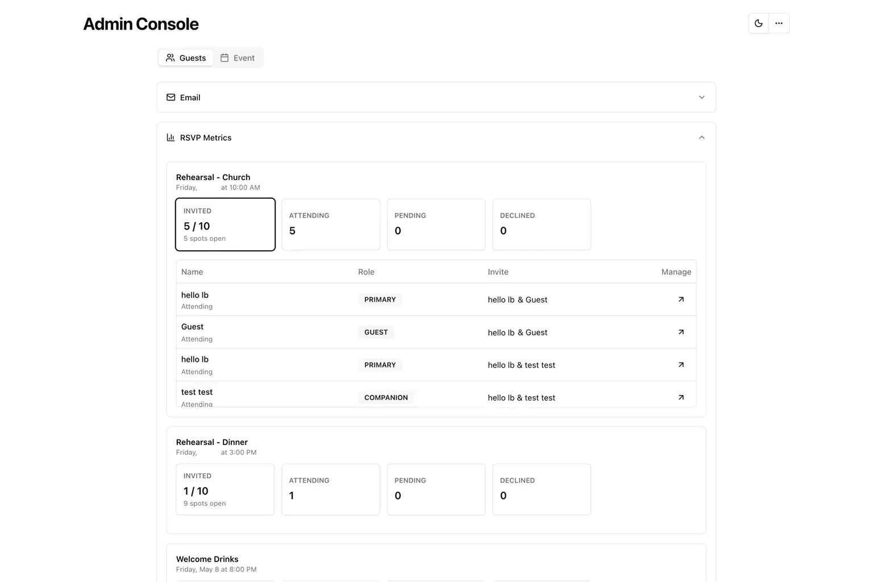Switch to the Event tab
The width and height of the screenshot is (873, 582).
pos(238,58)
